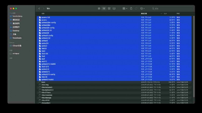Viewport: 202px width, 113px height.
Task: Click the file icon of pyvenv-3.6
Action: 40,17
